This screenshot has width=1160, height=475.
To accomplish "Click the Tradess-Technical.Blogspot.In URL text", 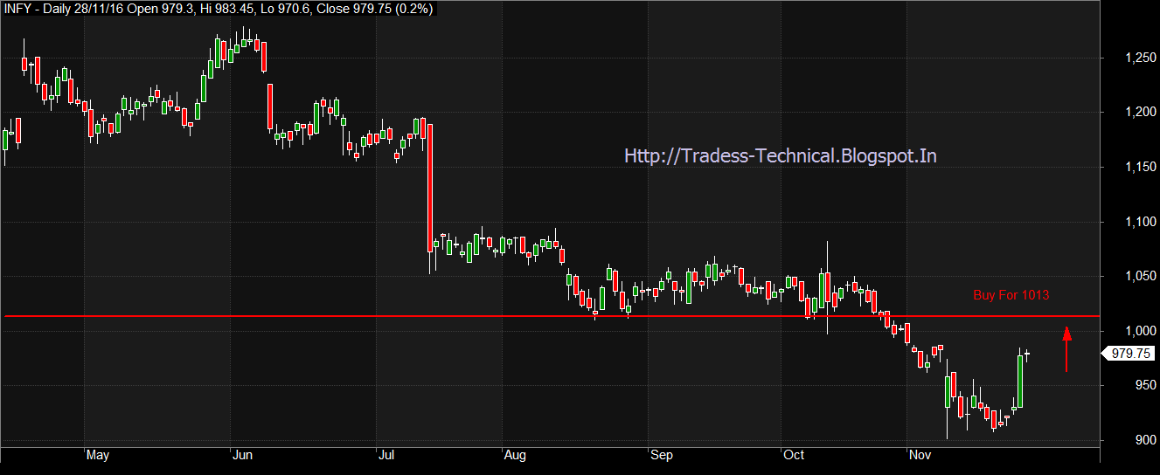I will coord(781,155).
